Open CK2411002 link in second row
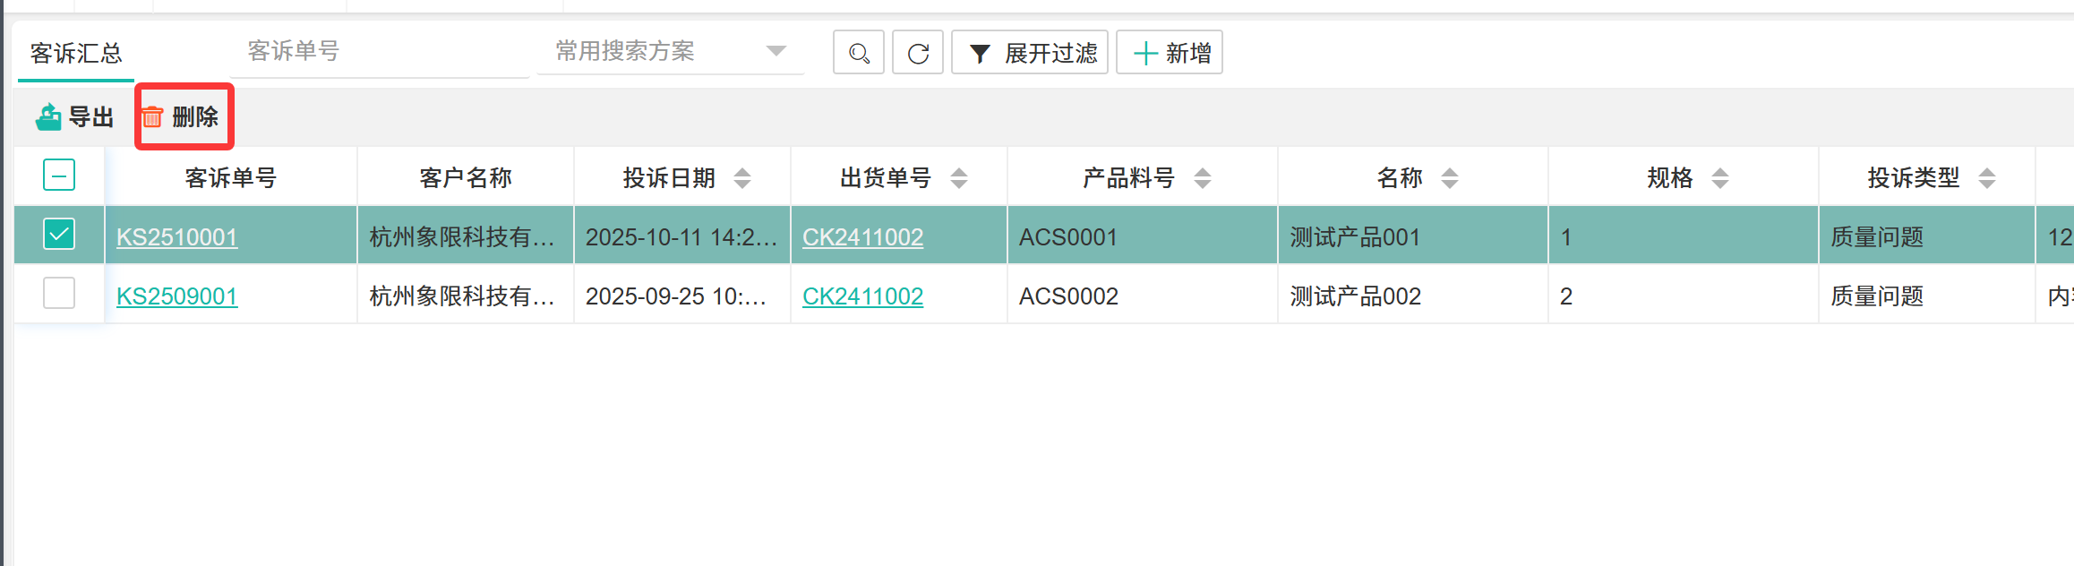2074x566 pixels. coord(862,296)
